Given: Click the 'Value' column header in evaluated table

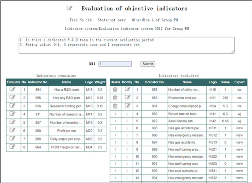Looking at the screenshot, I should pos(225,82).
